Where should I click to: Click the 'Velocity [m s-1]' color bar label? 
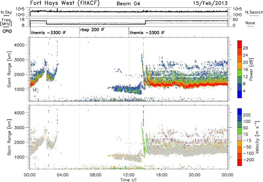point(258,137)
